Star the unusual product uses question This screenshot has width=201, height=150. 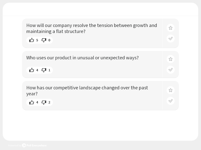[170, 59]
